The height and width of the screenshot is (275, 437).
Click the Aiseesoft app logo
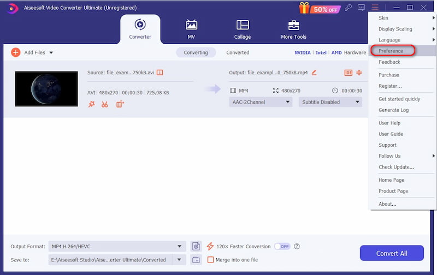coord(11,8)
